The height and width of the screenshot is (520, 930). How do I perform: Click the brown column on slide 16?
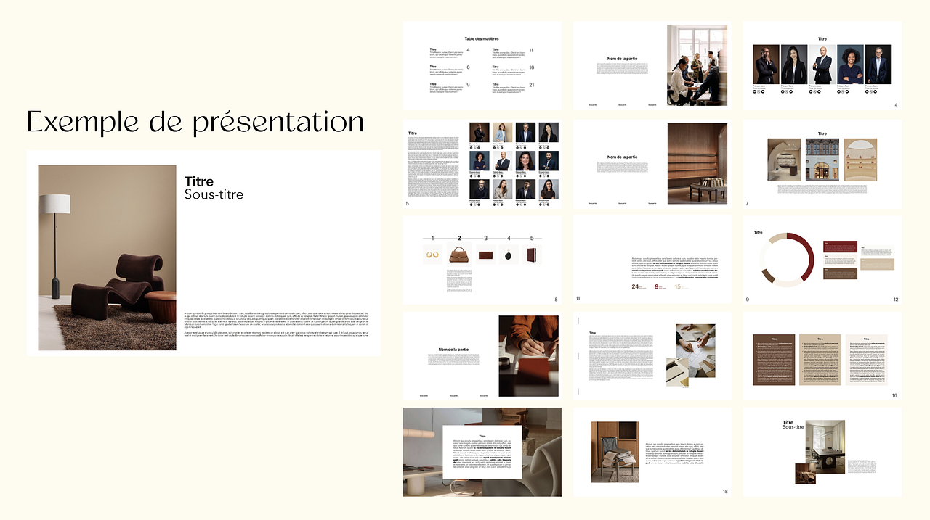tap(774, 360)
